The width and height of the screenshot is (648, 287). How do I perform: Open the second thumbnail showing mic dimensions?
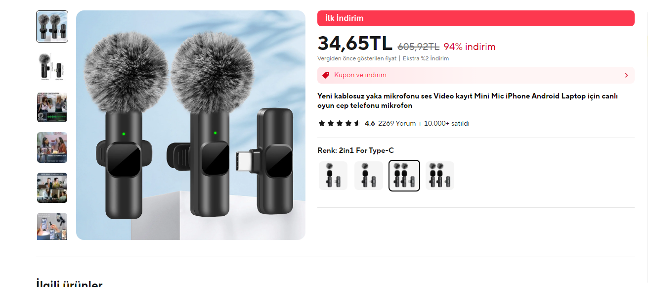tap(52, 67)
